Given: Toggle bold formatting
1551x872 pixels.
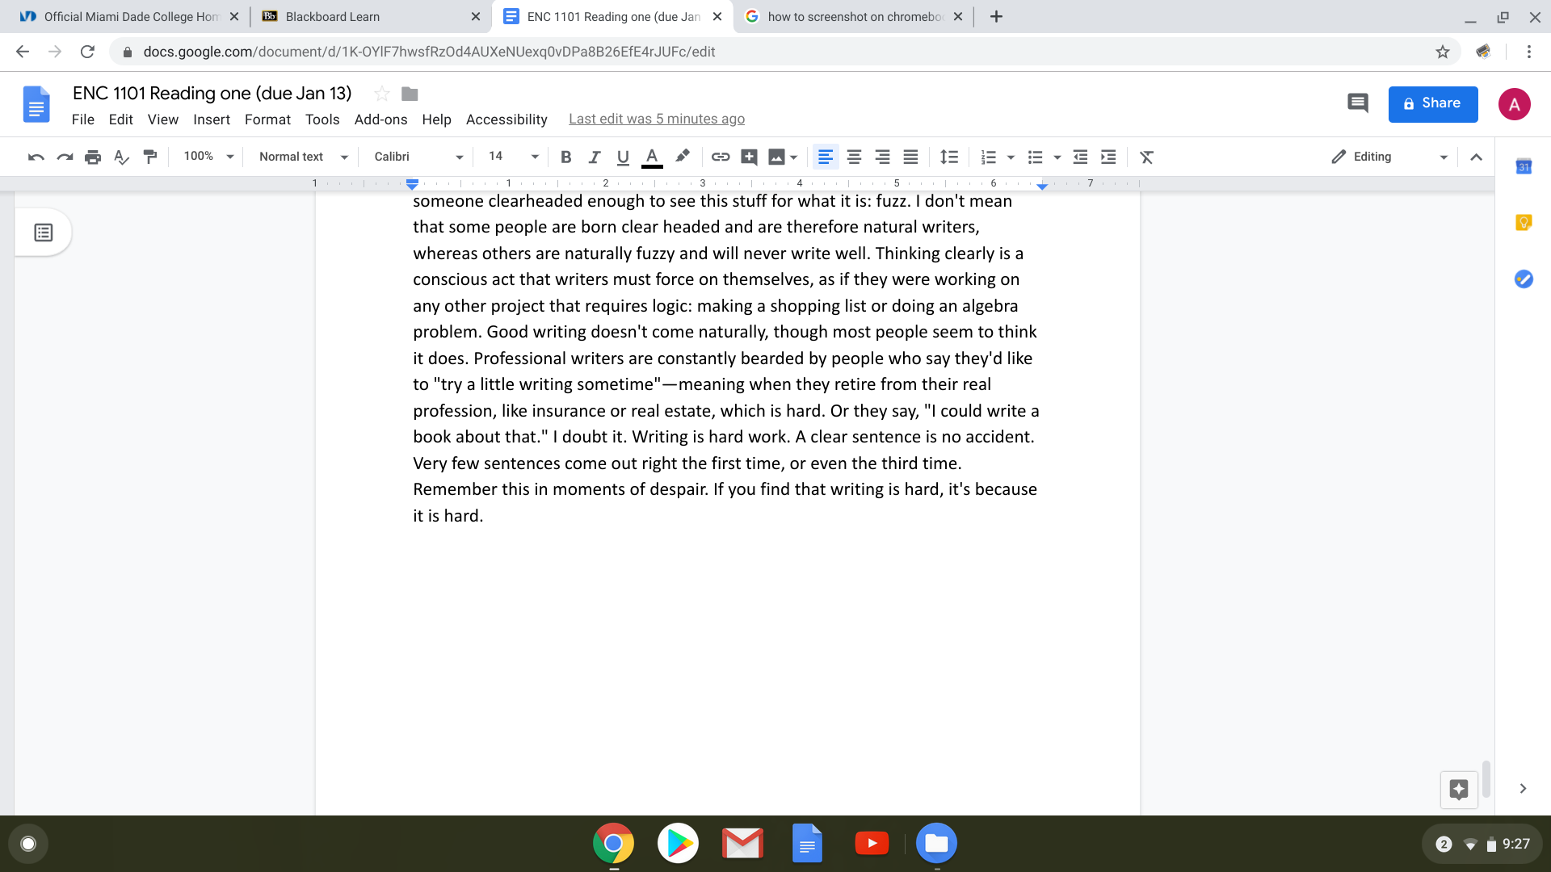Looking at the screenshot, I should click(565, 157).
